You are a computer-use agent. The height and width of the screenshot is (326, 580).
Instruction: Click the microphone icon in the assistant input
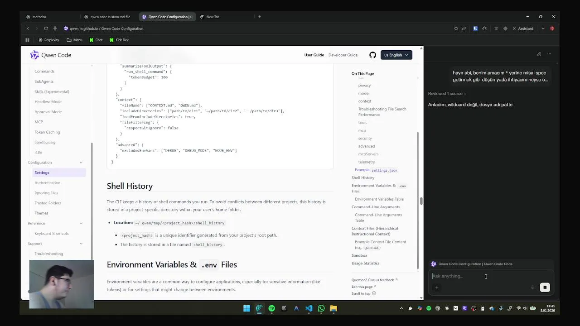(x=532, y=287)
